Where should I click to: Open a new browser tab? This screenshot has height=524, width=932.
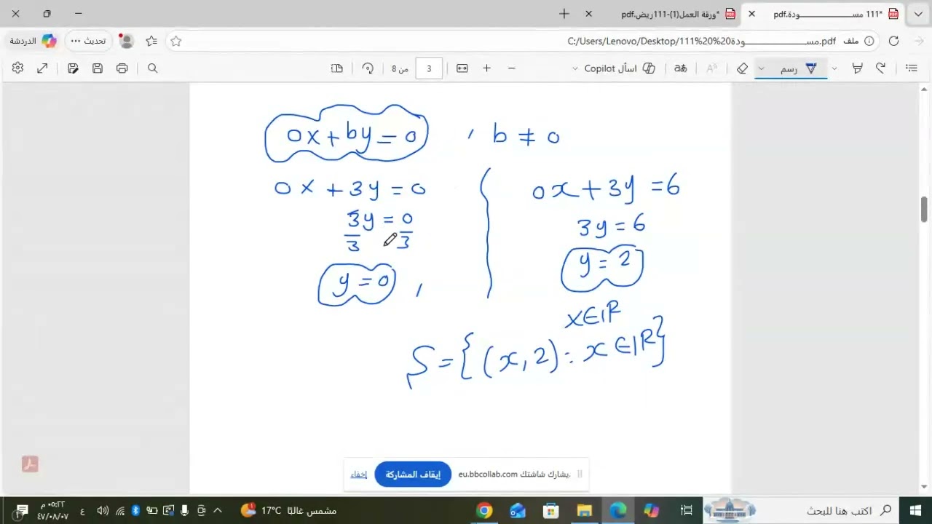coord(564,14)
